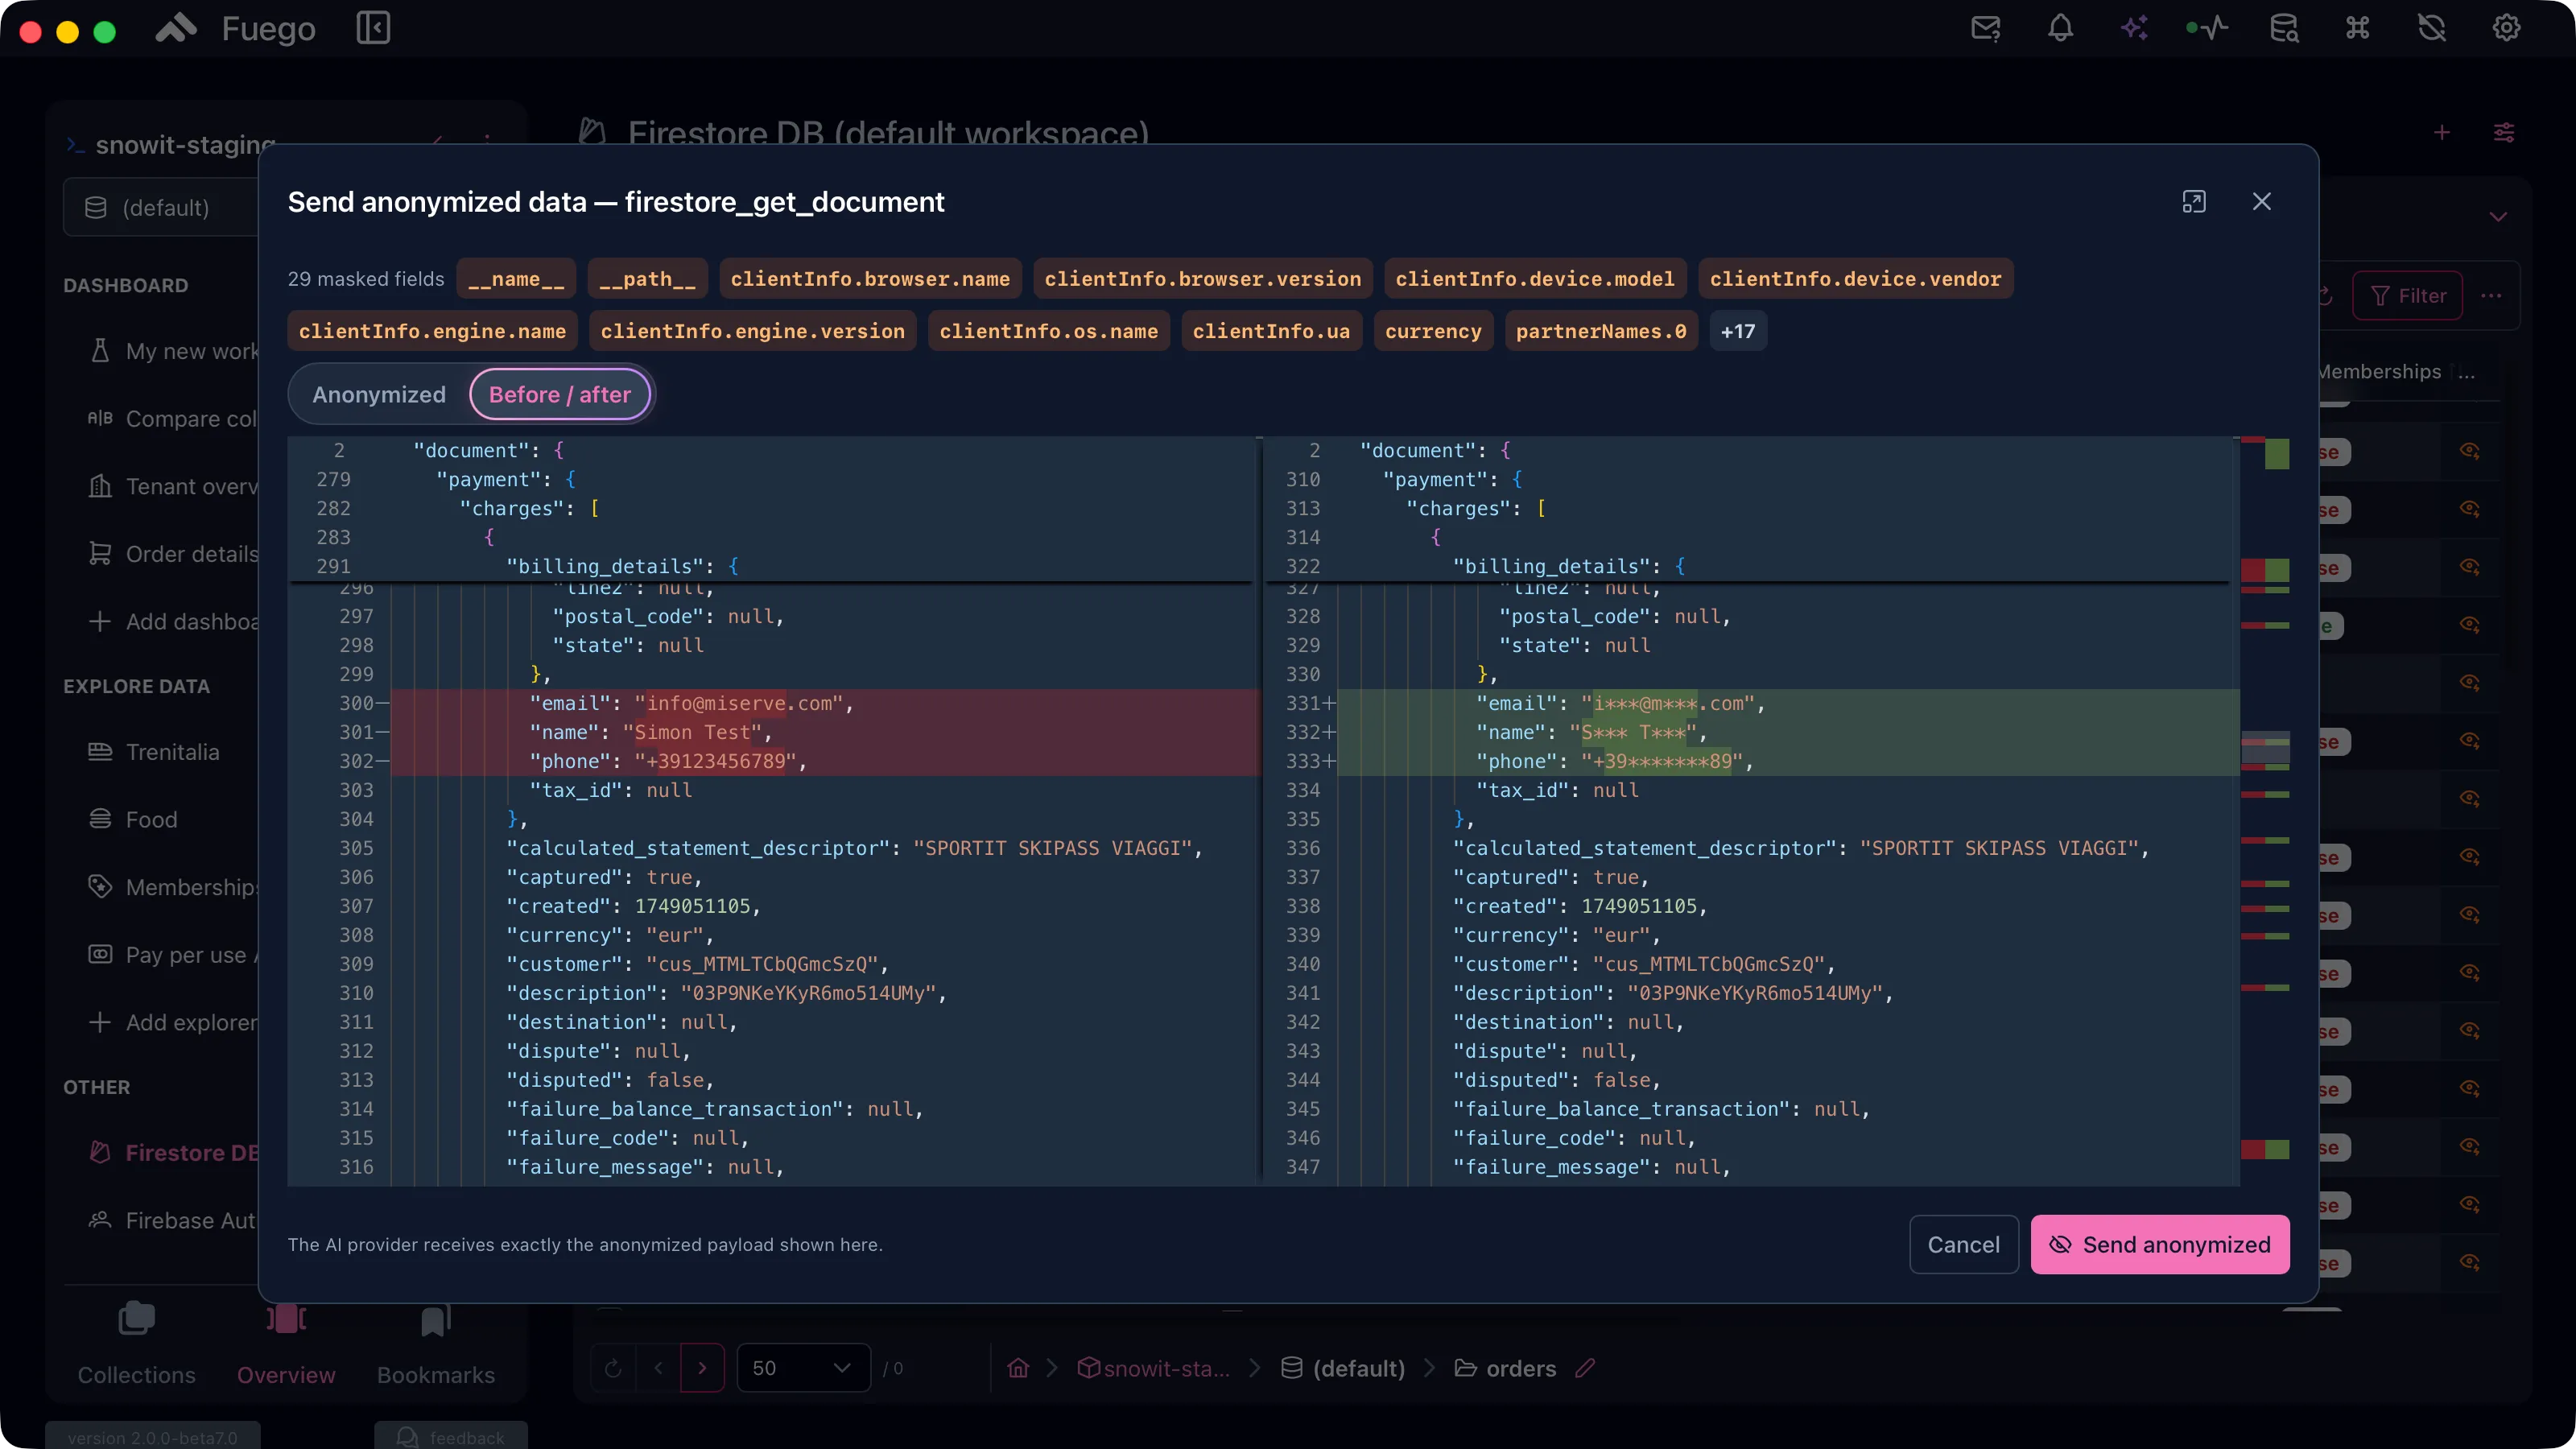Switch to the Before / after view tab
The image size is (2576, 1449).
pos(560,395)
